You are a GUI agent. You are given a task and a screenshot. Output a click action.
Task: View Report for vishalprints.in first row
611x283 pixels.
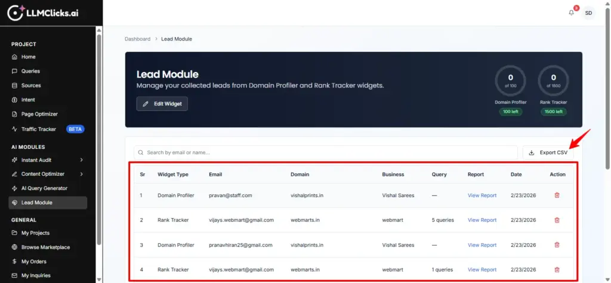[x=482, y=195]
